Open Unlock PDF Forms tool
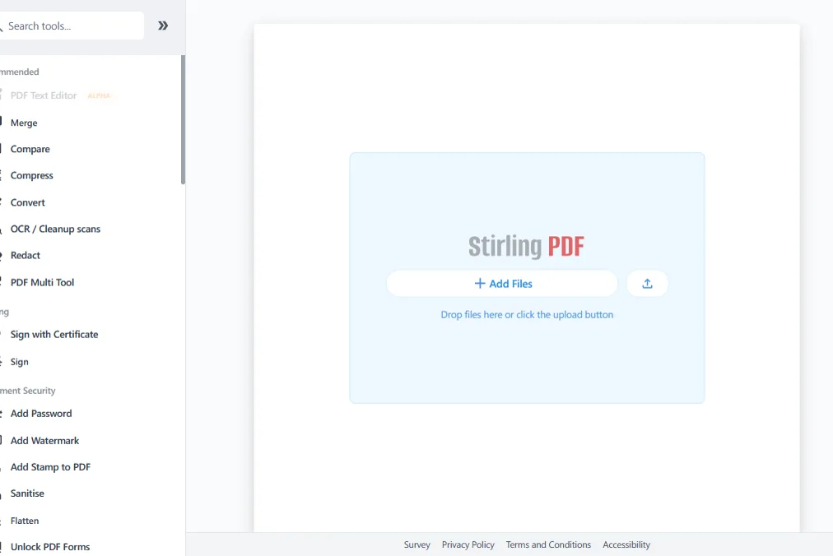 pos(50,547)
